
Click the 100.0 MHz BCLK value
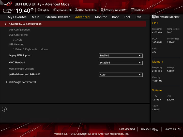click(157, 42)
